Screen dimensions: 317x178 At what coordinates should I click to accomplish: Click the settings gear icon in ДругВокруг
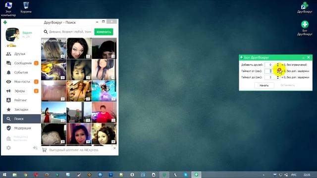coord(8,148)
